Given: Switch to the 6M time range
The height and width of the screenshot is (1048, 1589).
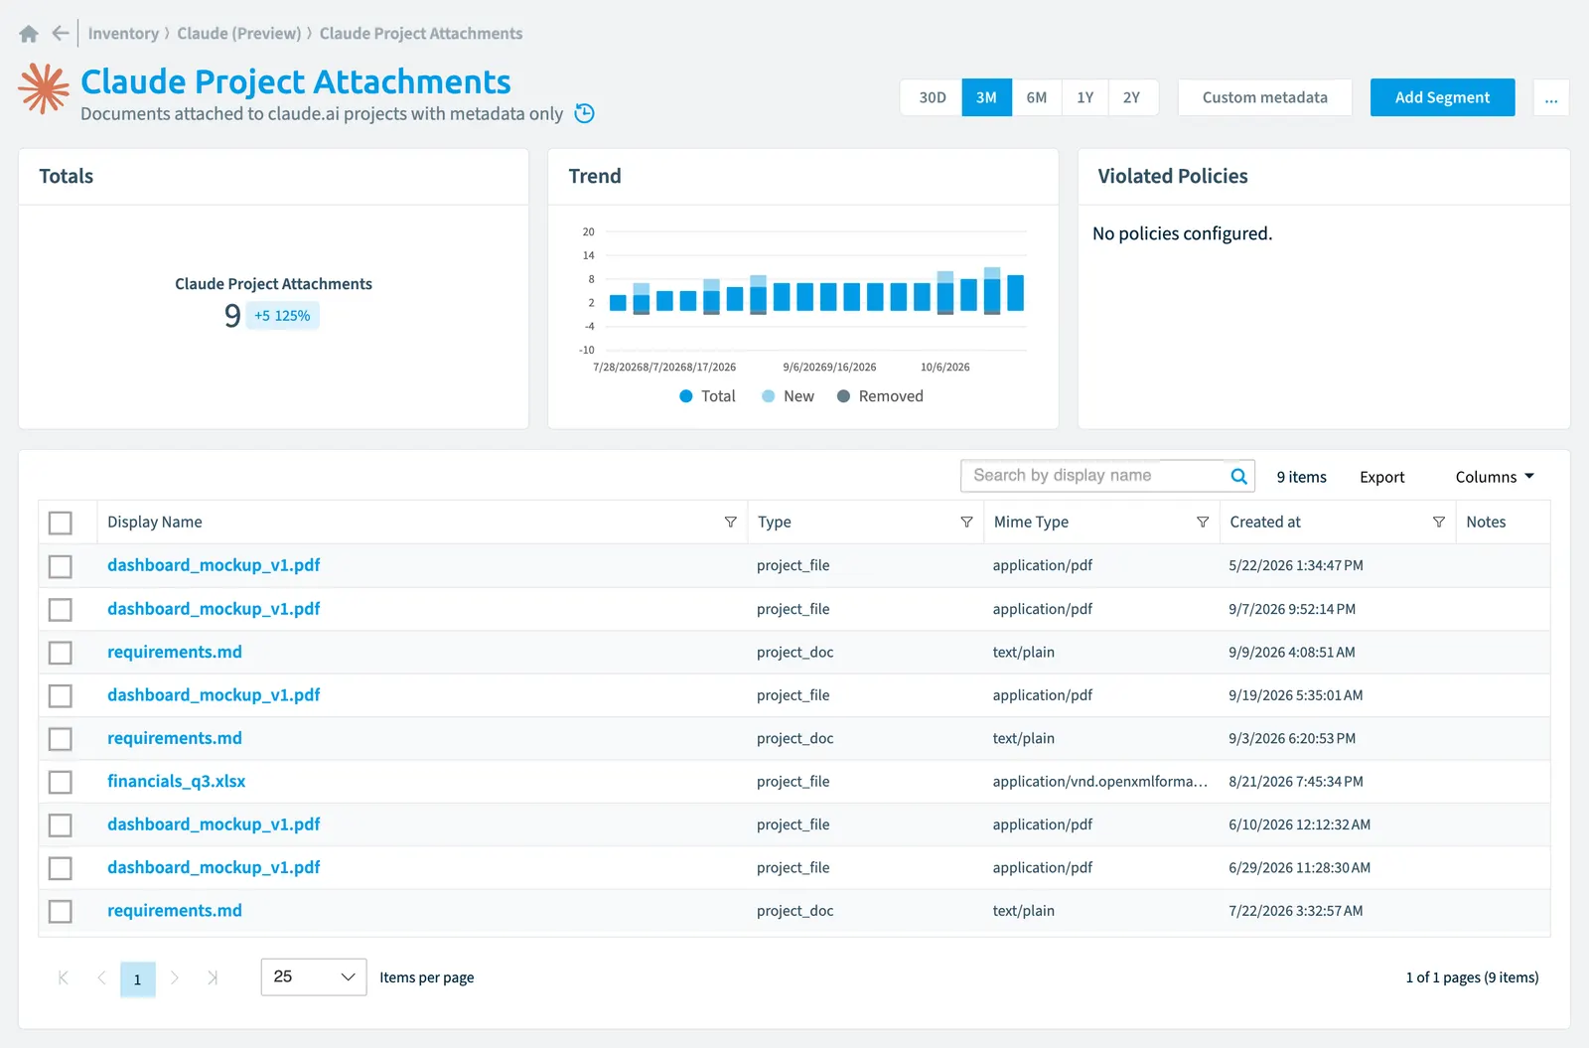Looking at the screenshot, I should click(1037, 97).
